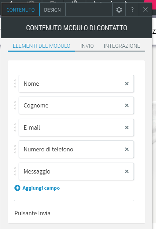Click the Aggiungi campo link
This screenshot has height=229, width=156.
(x=41, y=188)
